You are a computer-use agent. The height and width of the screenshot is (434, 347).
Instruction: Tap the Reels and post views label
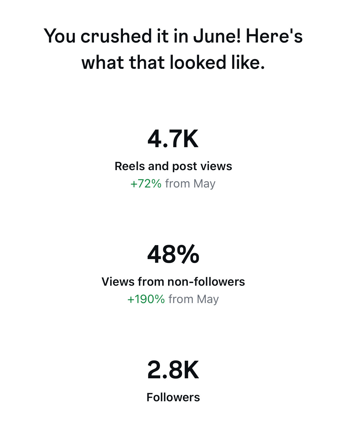(173, 166)
